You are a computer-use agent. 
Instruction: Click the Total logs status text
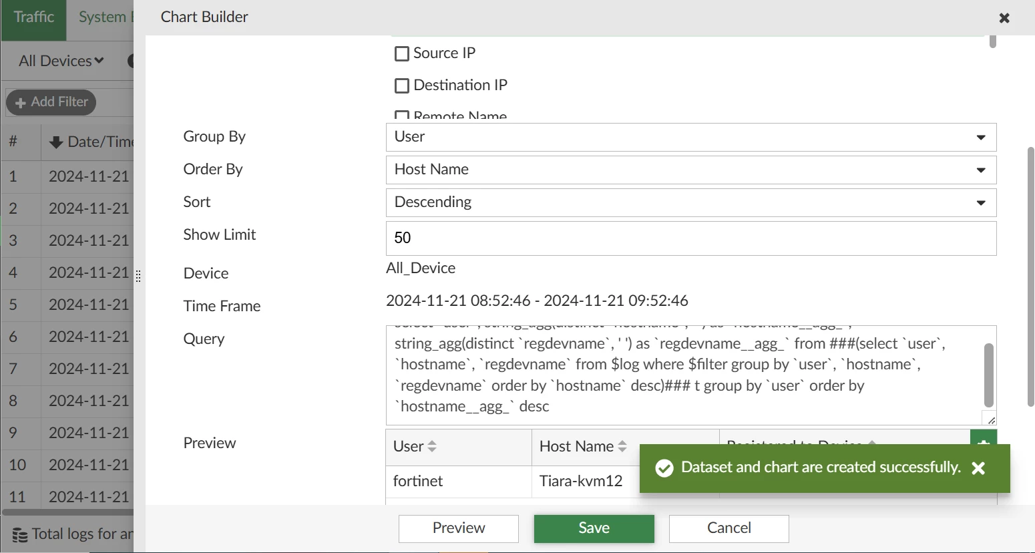[83, 534]
